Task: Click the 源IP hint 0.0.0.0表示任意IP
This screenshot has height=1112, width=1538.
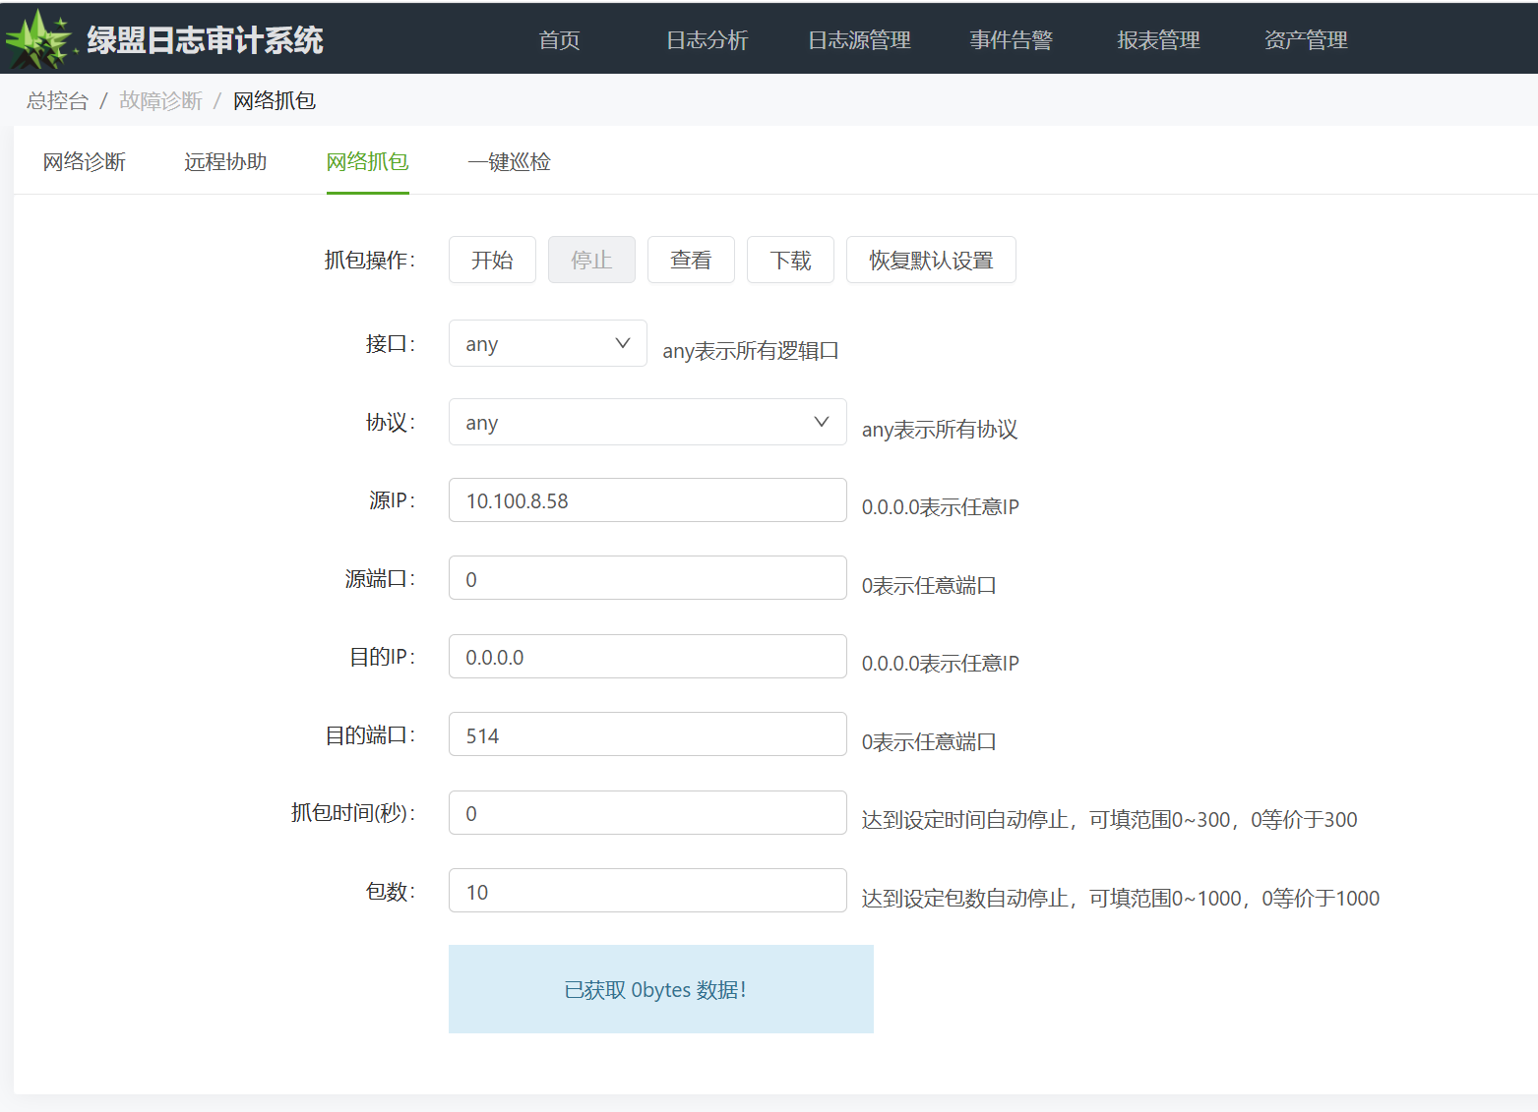Action: click(x=941, y=507)
